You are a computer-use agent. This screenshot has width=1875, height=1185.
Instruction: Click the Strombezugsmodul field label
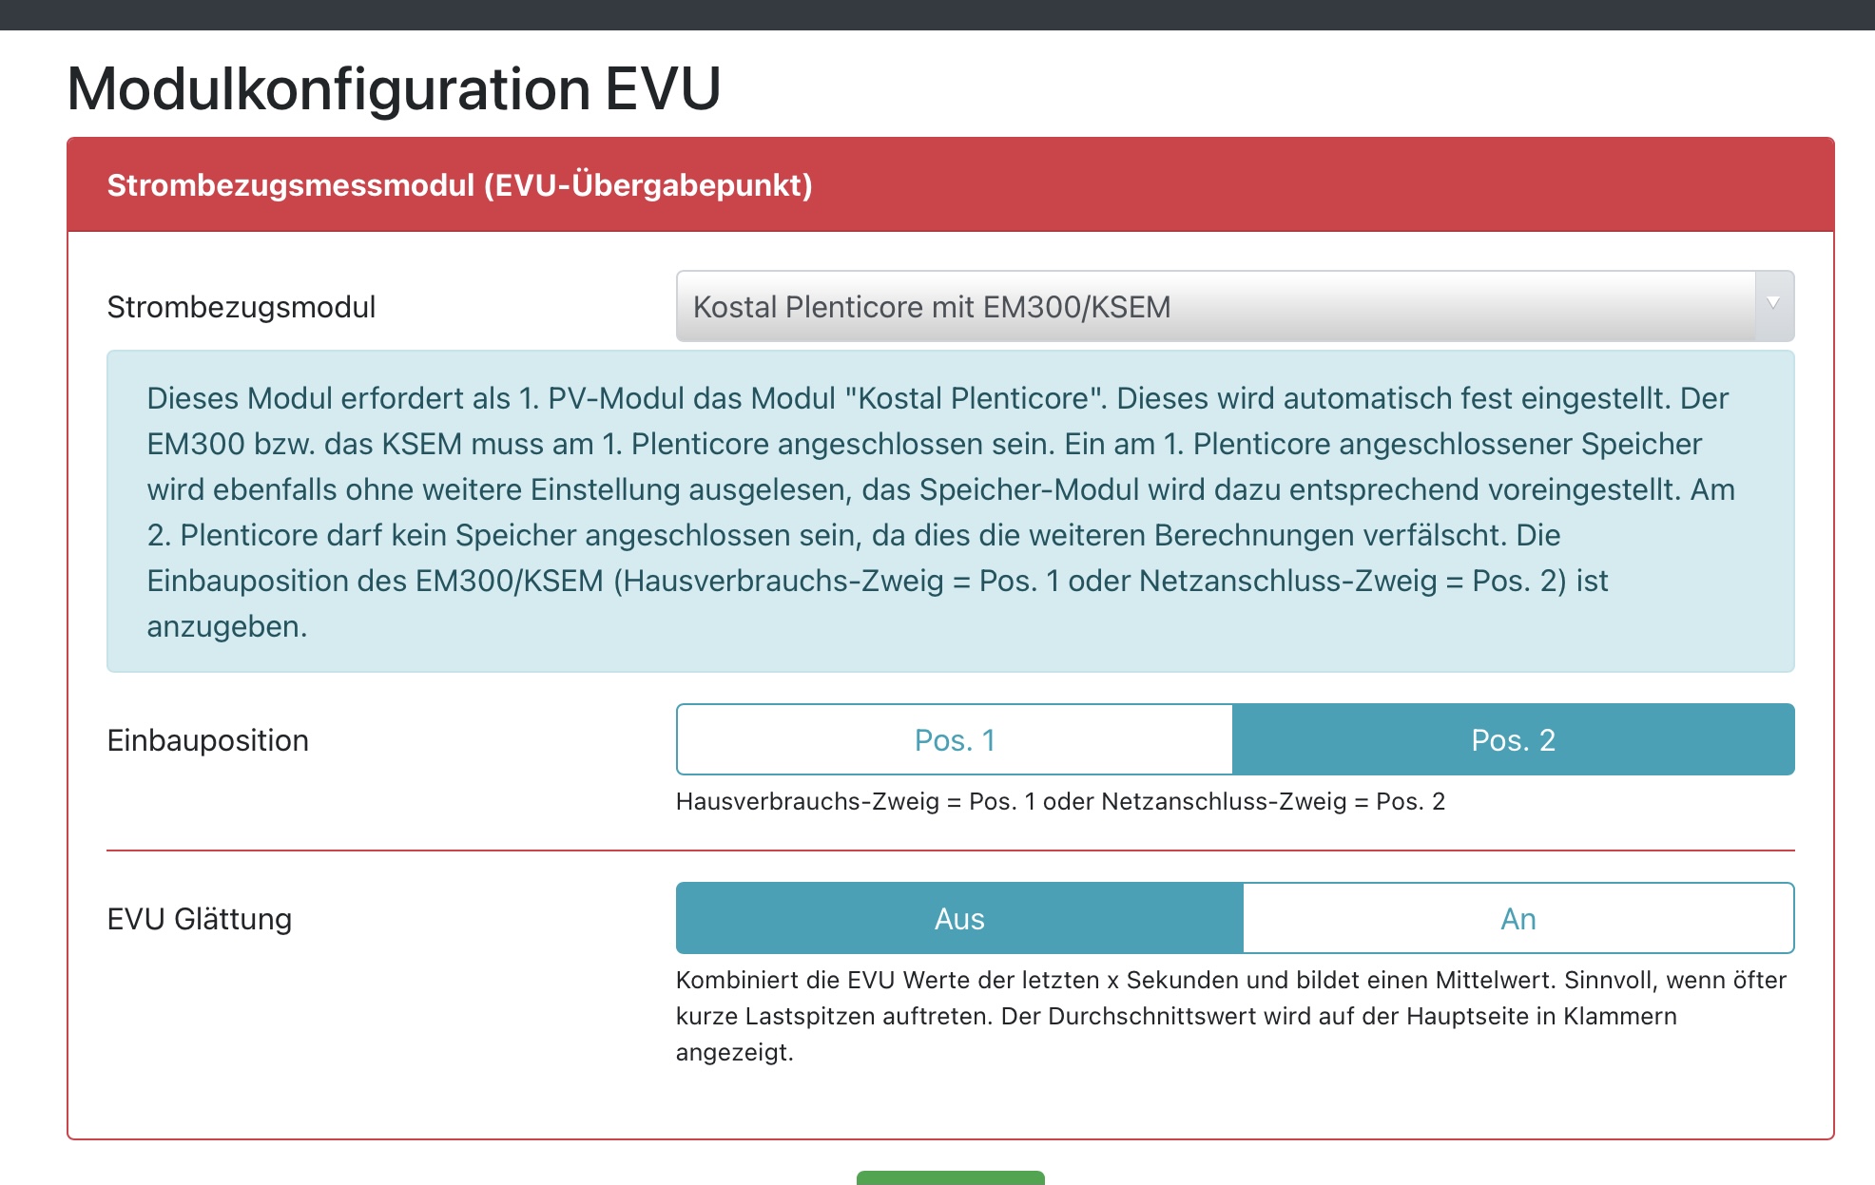click(241, 307)
